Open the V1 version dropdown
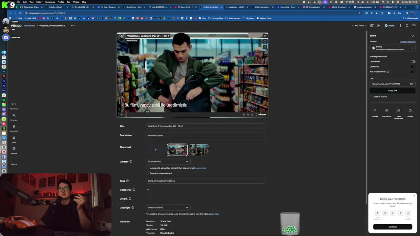 73,26
